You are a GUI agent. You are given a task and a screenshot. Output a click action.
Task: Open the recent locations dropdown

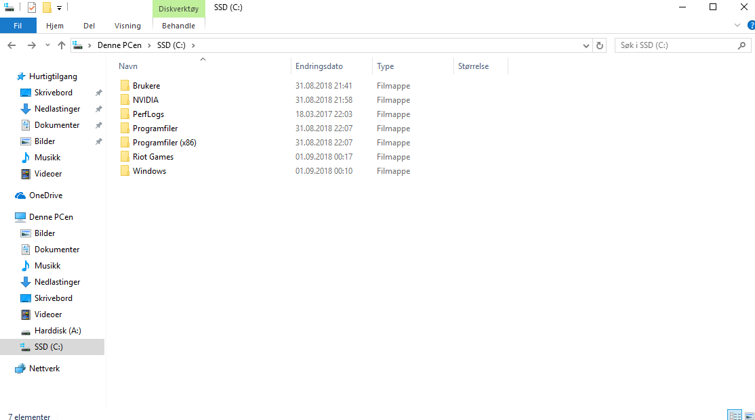[x=47, y=45]
